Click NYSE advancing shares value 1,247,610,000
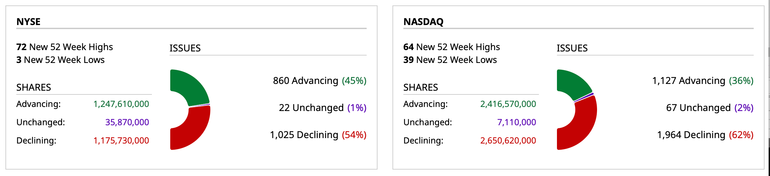Image resolution: width=770 pixels, height=176 pixels. coord(121,104)
